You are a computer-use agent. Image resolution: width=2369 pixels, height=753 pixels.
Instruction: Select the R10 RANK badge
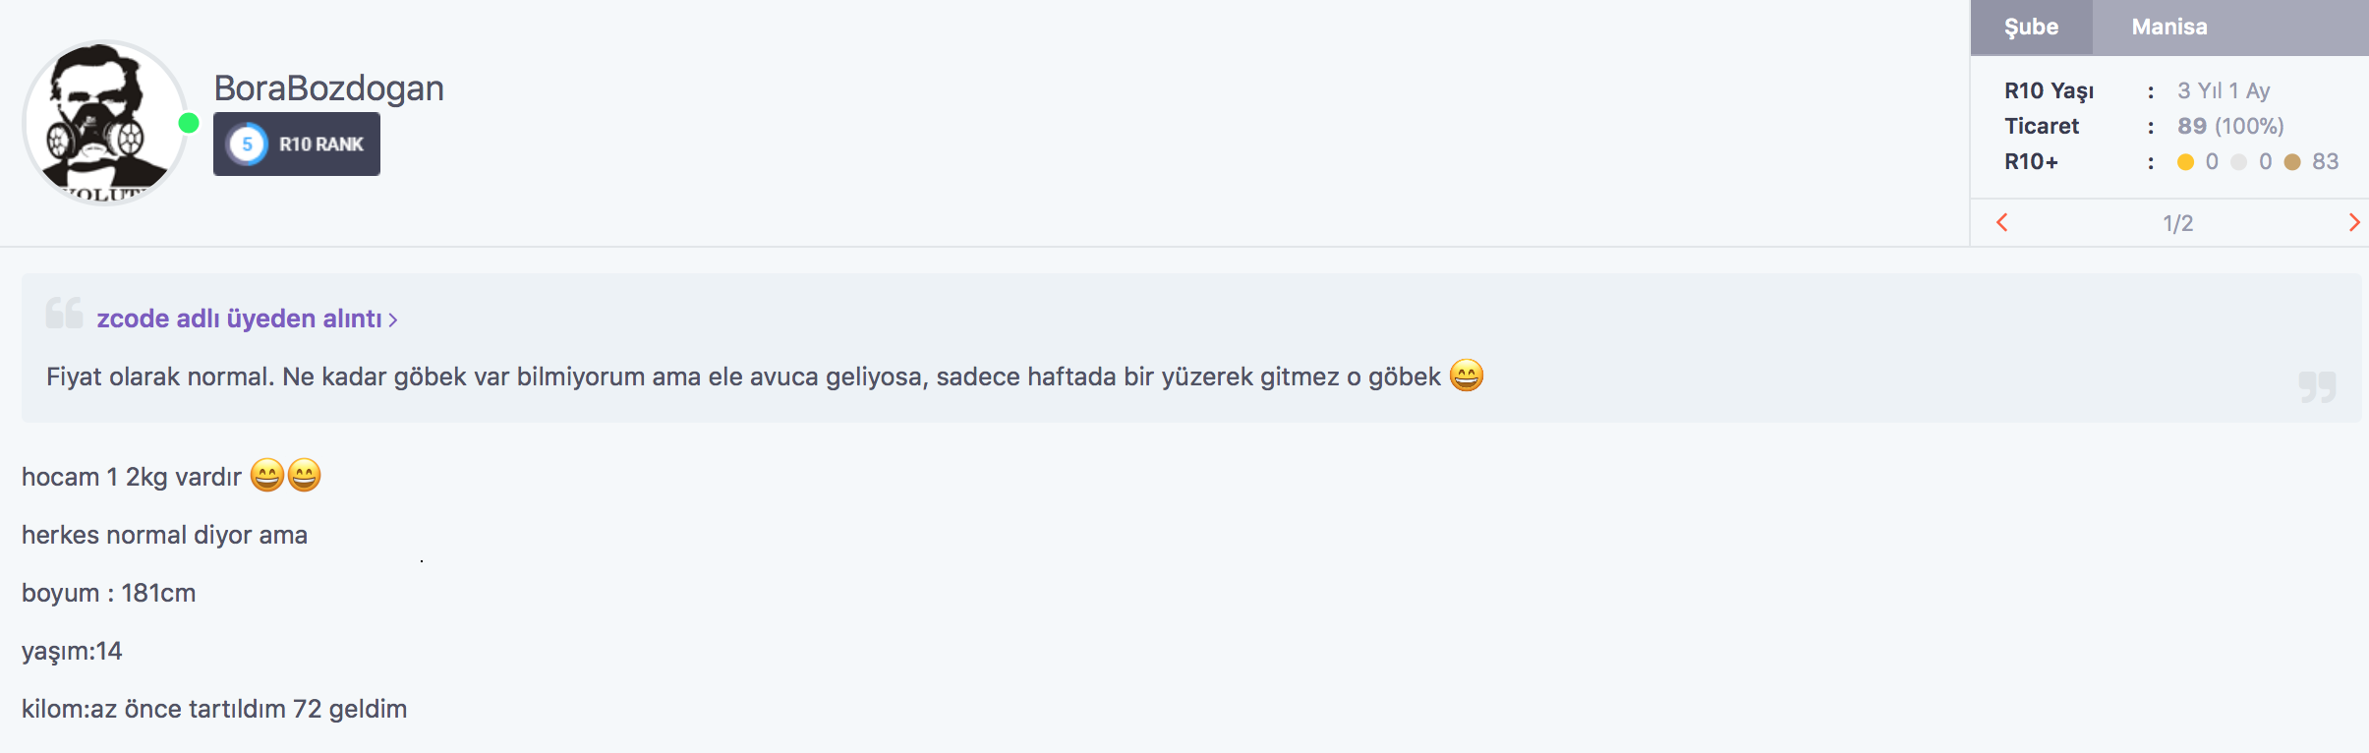click(x=297, y=144)
